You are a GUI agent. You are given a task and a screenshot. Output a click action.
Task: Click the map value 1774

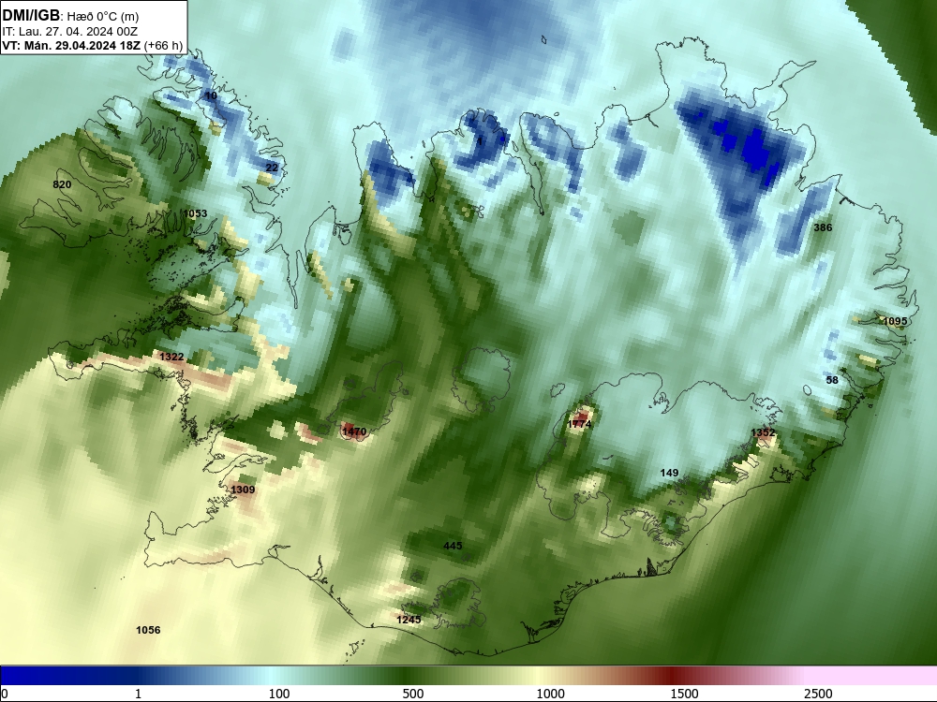point(580,424)
